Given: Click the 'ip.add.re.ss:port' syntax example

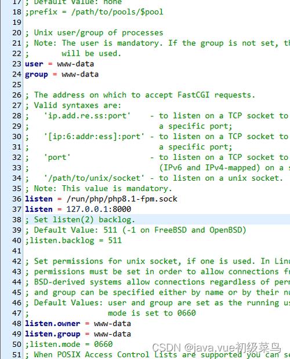Looking at the screenshot, I should [87, 116].
